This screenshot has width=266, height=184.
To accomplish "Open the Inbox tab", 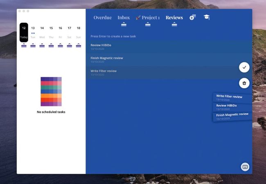I will click(x=124, y=18).
